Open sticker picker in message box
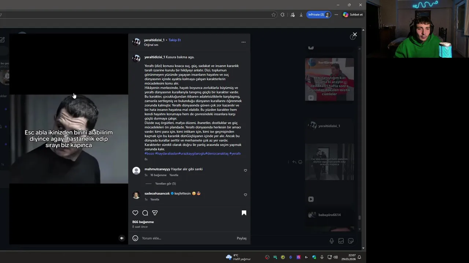Viewport: 469px width, 263px height. coord(351,241)
